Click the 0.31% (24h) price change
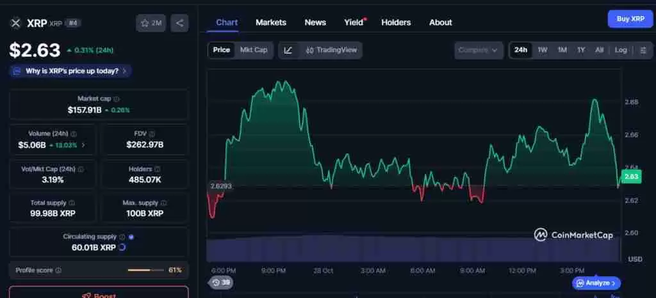This screenshot has width=656, height=298. (x=90, y=51)
